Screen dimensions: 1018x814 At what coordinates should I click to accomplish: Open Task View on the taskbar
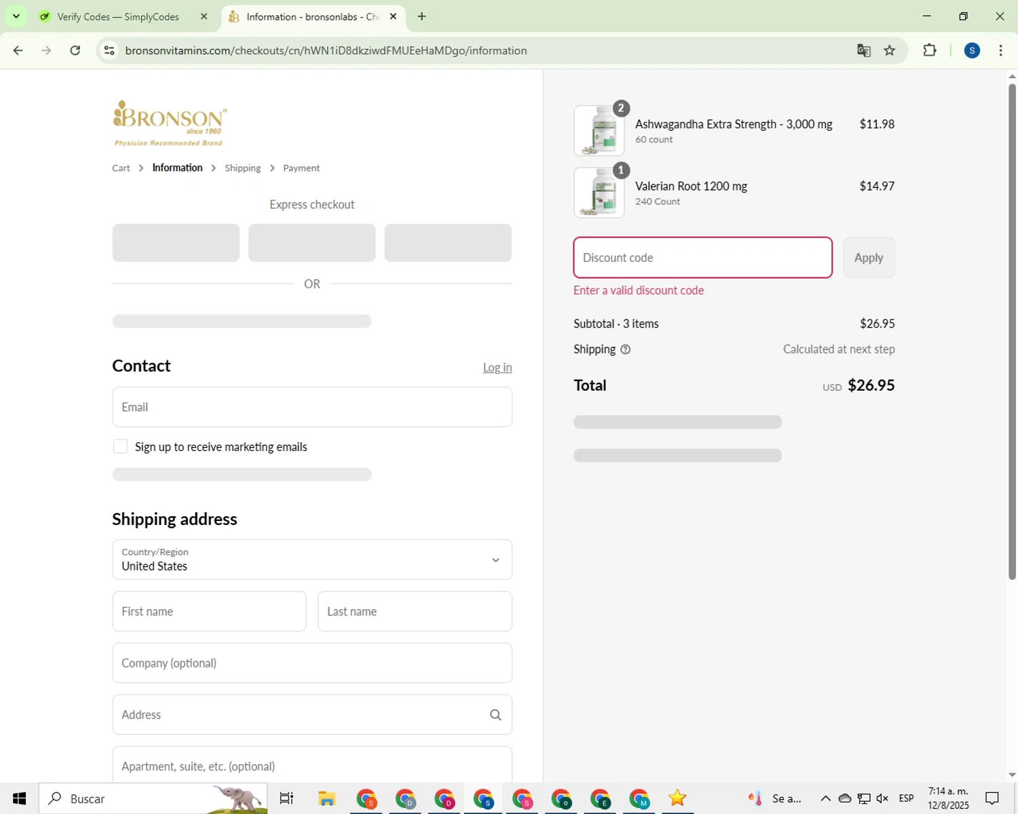tap(286, 798)
